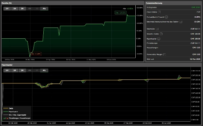Open info icon next to Gewinnfaktor
203x126 pixels.
coord(159,12)
